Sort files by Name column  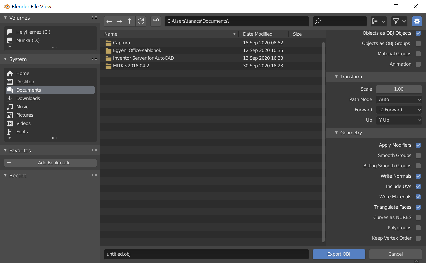tap(170, 34)
